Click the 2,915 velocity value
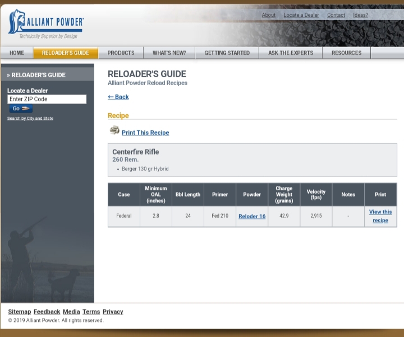 click(x=316, y=216)
